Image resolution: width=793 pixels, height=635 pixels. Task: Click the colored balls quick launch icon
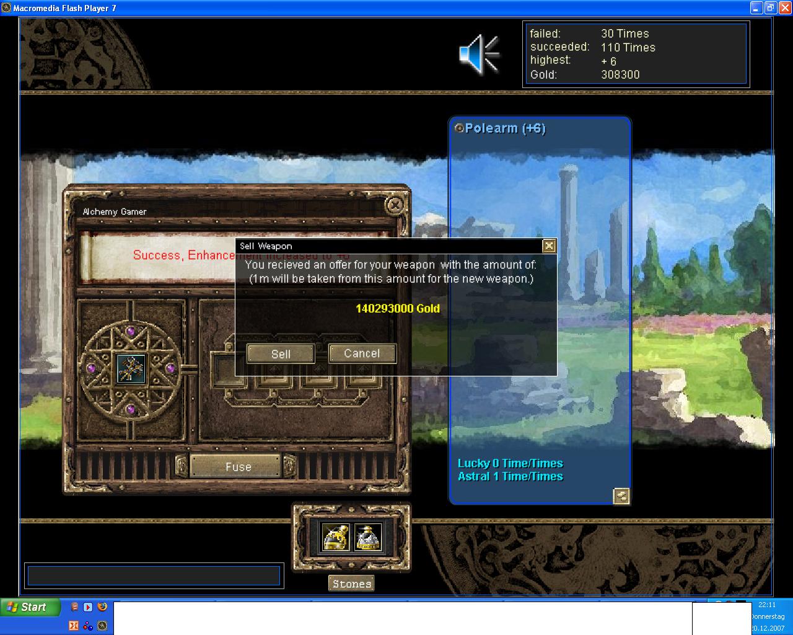point(88,626)
